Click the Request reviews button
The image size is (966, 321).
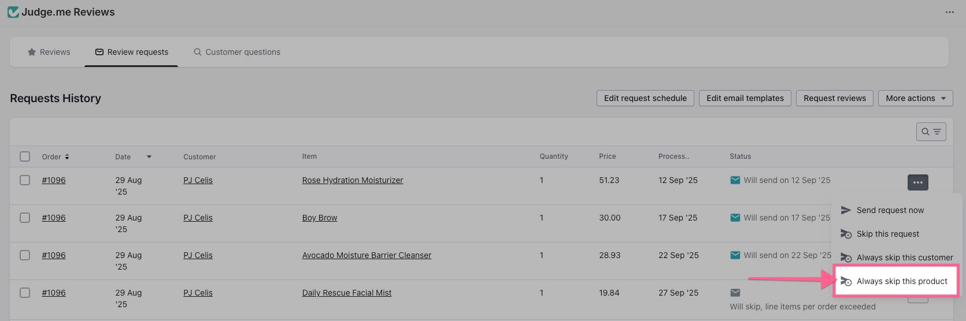point(834,98)
